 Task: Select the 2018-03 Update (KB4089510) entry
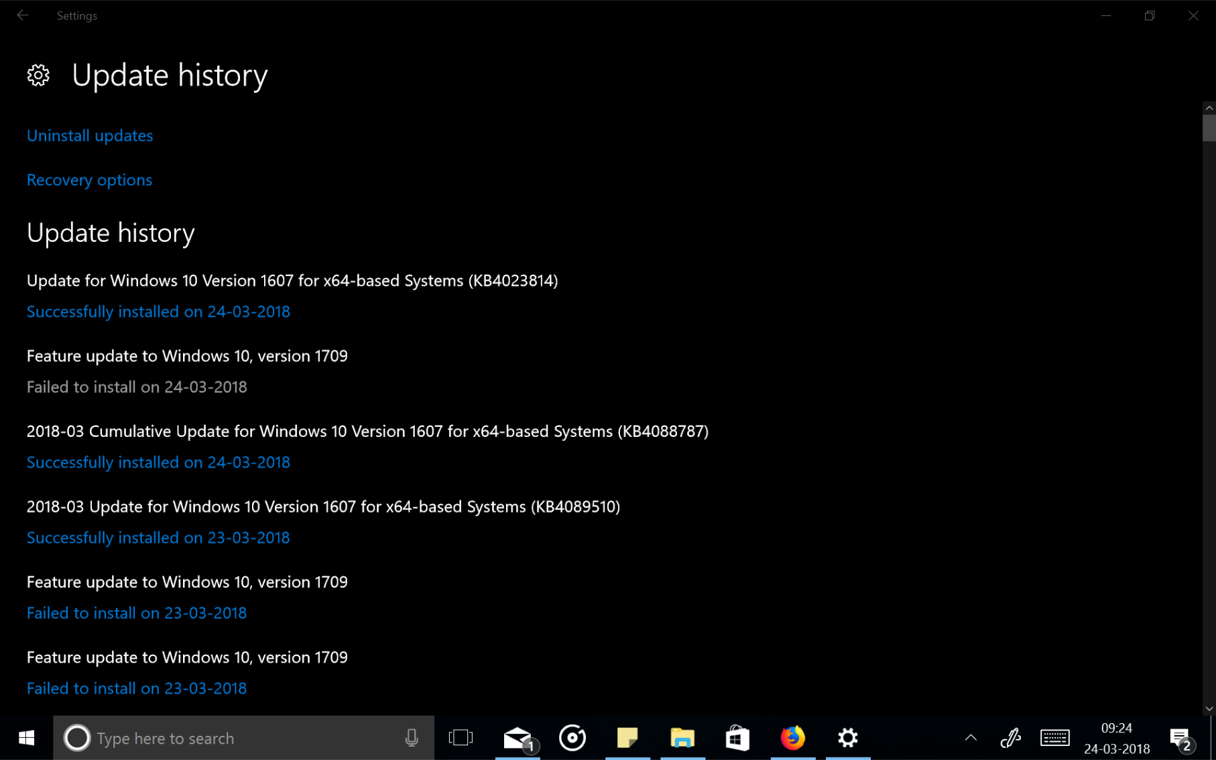(323, 507)
